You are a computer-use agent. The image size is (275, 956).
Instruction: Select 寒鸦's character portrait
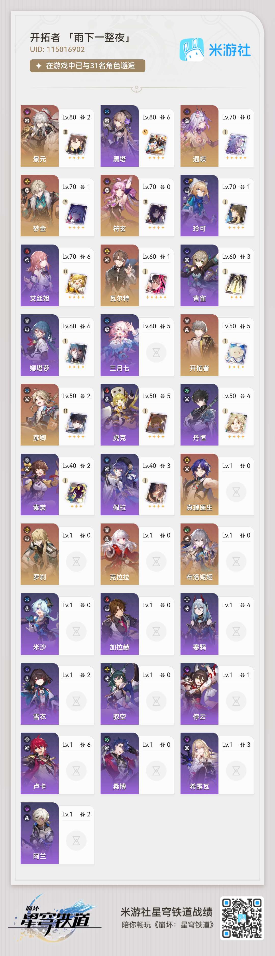(x=199, y=624)
